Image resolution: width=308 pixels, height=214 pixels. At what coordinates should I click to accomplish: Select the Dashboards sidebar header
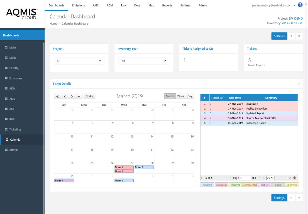click(x=22, y=35)
